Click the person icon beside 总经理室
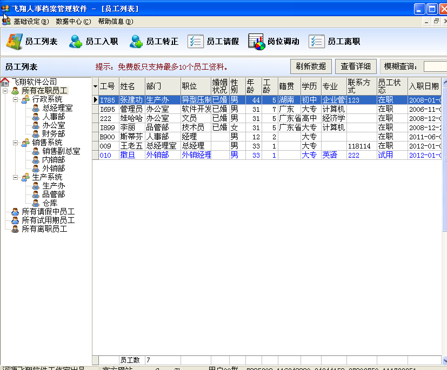447x370 pixels. (36, 108)
